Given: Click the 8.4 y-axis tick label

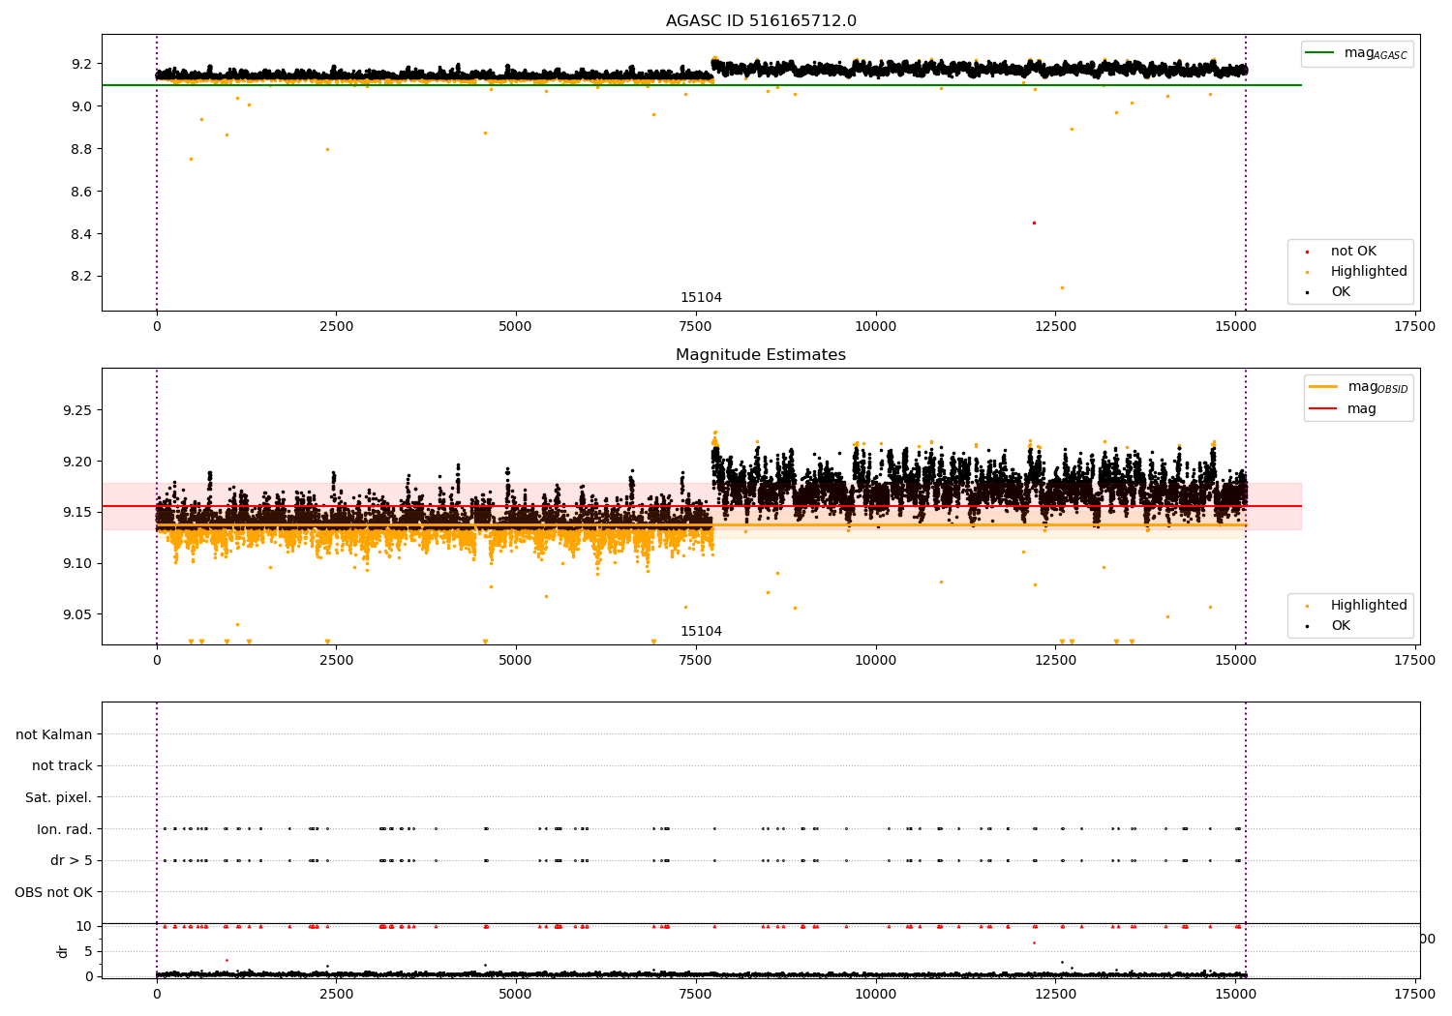Looking at the screenshot, I should click(81, 234).
